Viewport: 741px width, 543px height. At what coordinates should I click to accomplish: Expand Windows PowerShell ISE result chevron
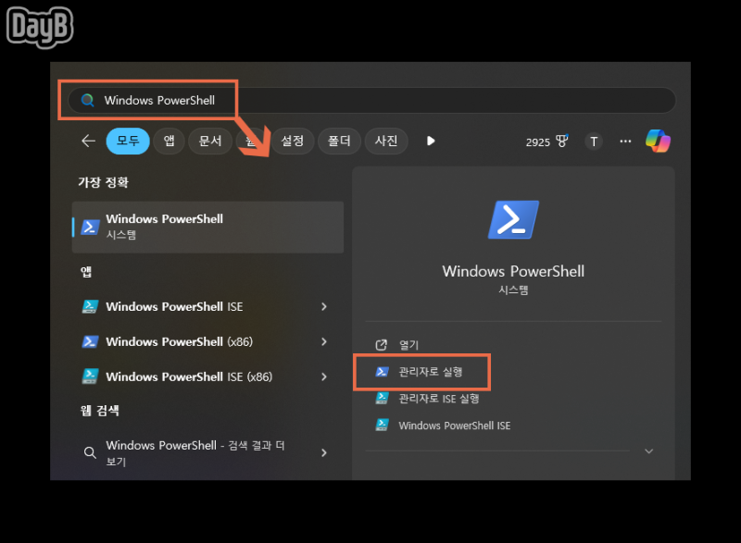coord(323,306)
